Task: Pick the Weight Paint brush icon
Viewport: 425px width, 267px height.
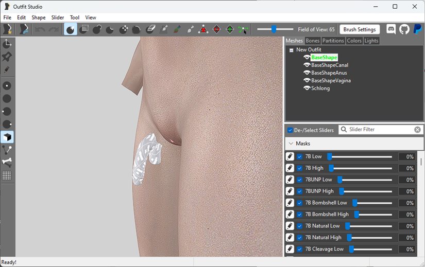Action: [x=163, y=29]
